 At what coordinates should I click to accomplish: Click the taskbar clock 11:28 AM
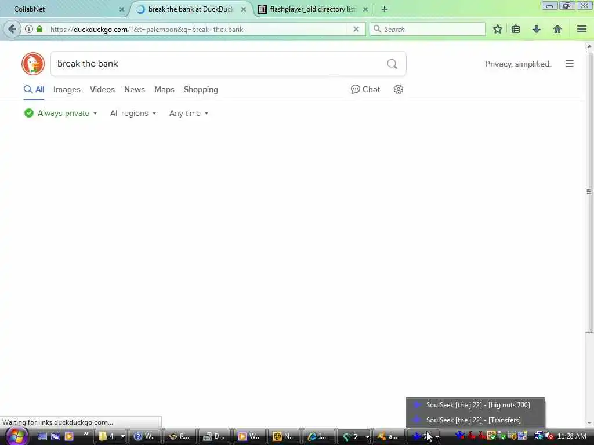[571, 436]
